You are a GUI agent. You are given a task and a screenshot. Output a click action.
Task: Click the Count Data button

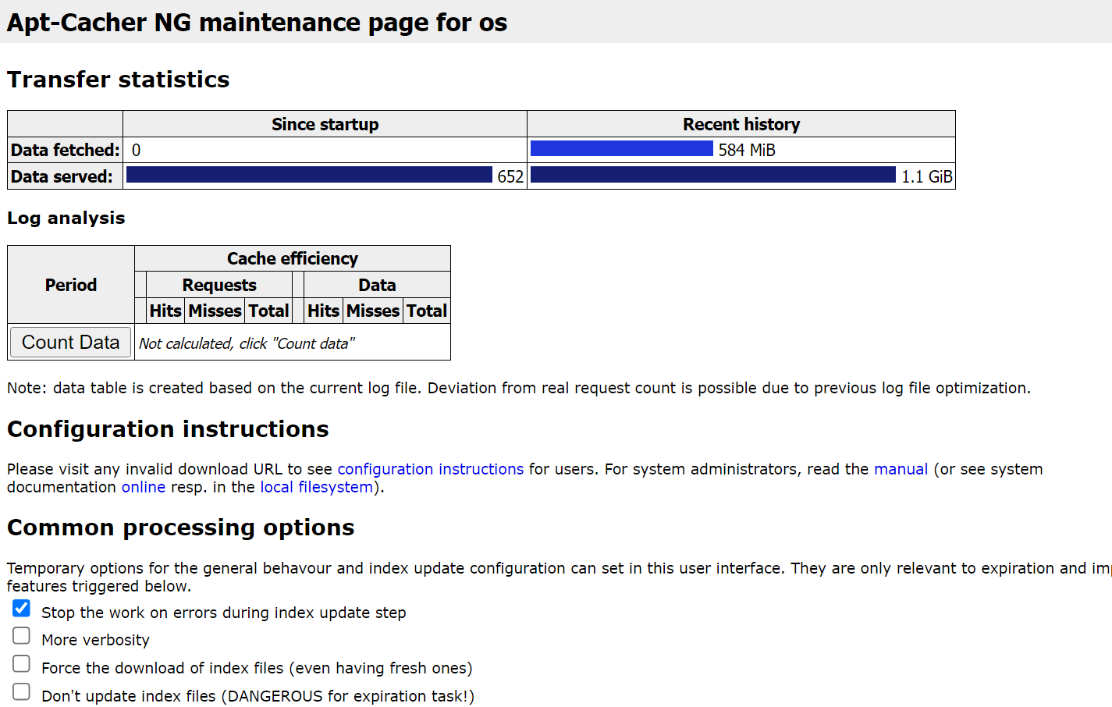coord(70,342)
